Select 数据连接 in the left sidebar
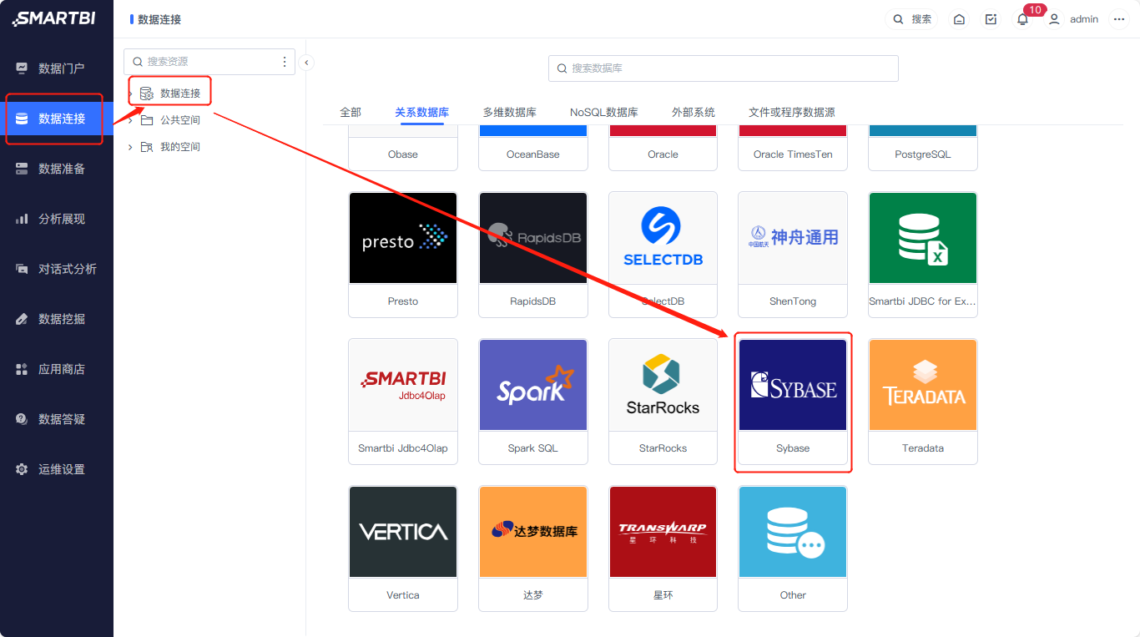 pyautogui.click(x=57, y=119)
